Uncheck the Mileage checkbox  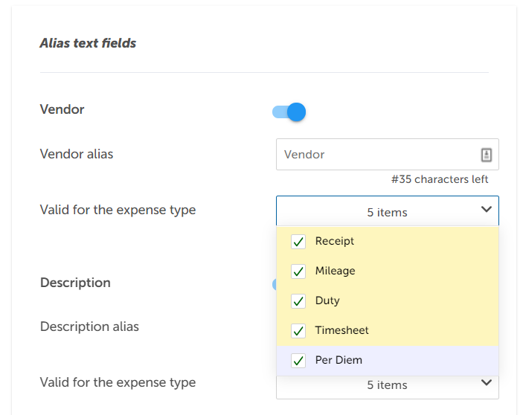coord(298,271)
